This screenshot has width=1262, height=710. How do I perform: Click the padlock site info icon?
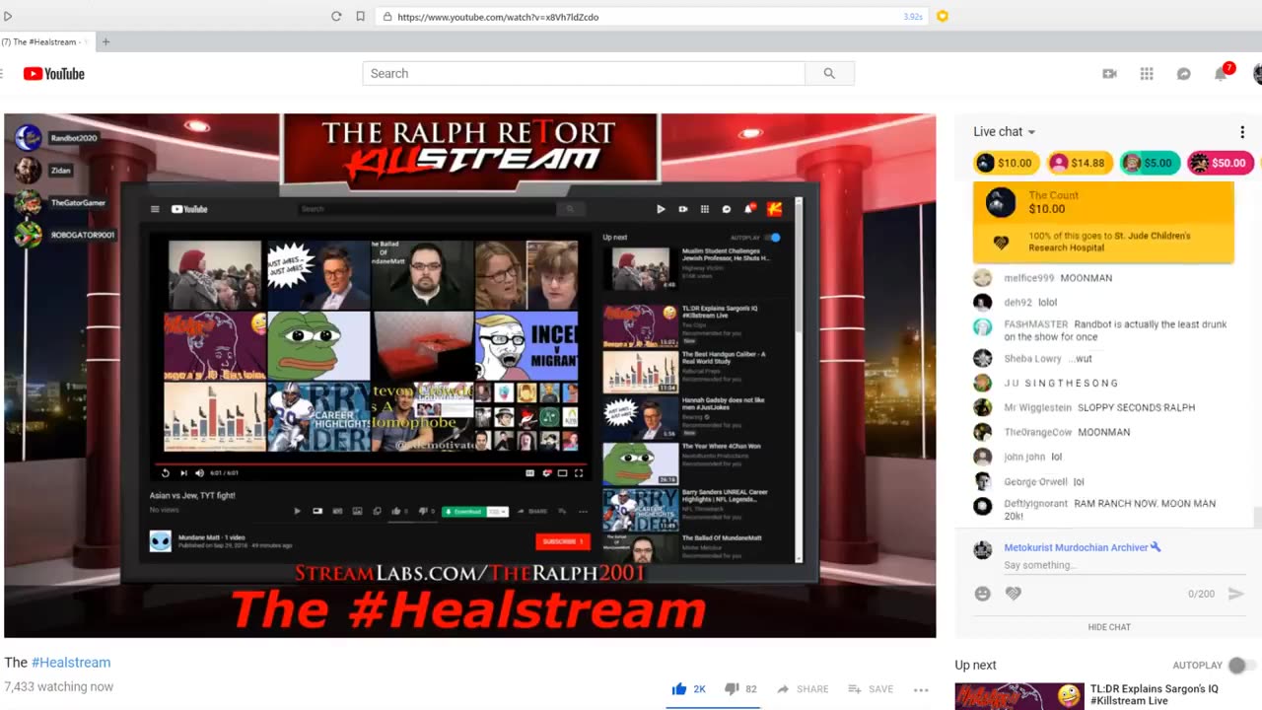(387, 17)
